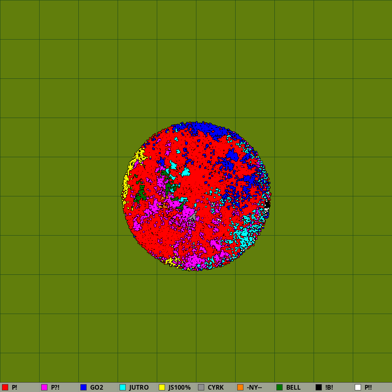392x392 pixels.
Task: Pick the gray CYRK color swatch
Action: click(201, 387)
